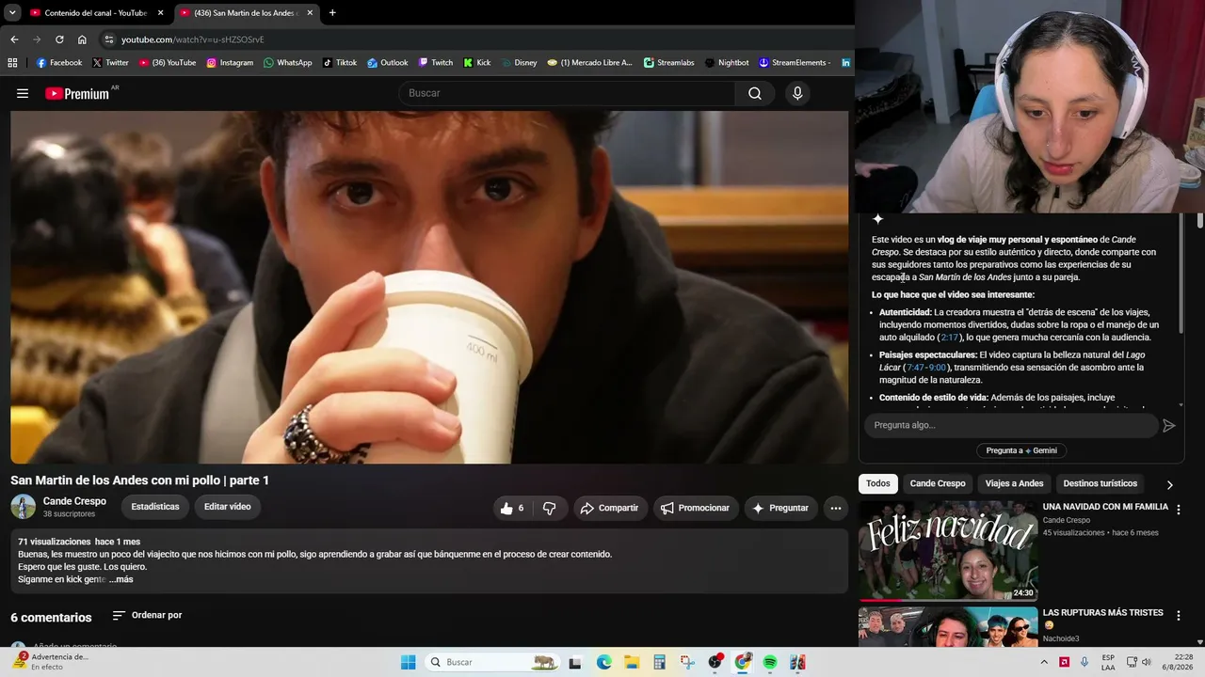Open the Instagram bookmark
Screen dimensions: 1205x677
(230, 63)
